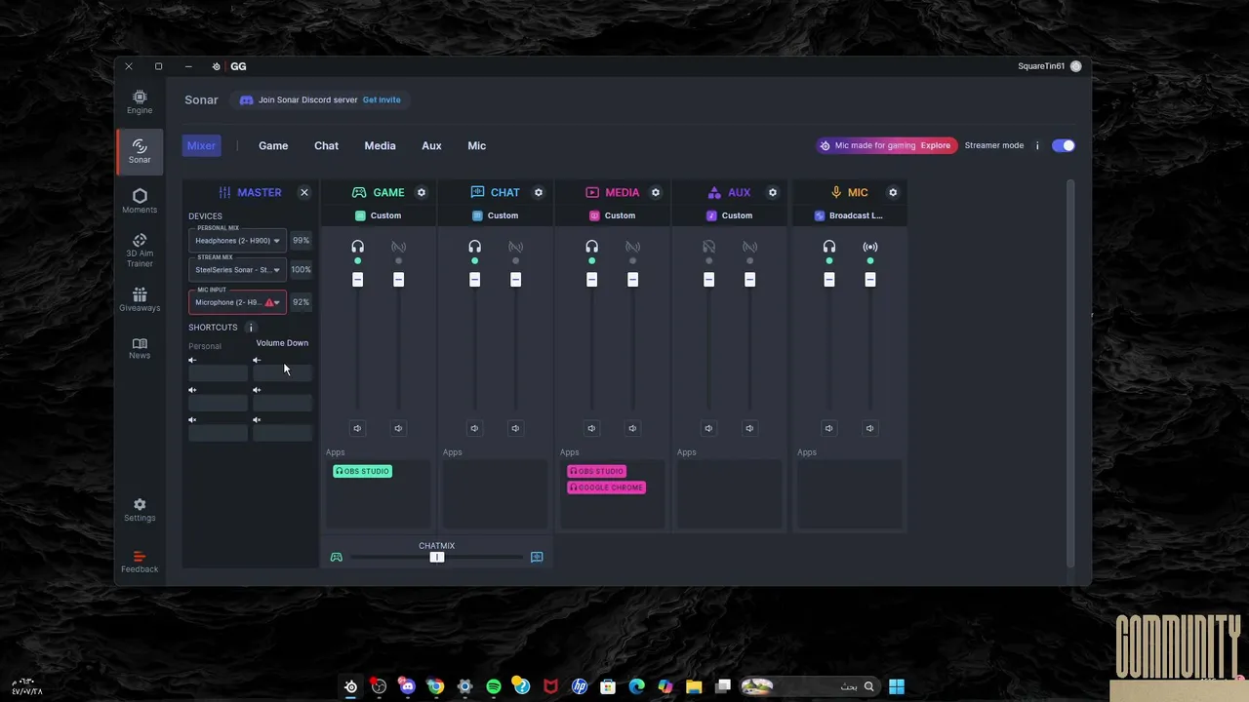Switch to the Mixer tab
The height and width of the screenshot is (702, 1249).
(x=201, y=145)
